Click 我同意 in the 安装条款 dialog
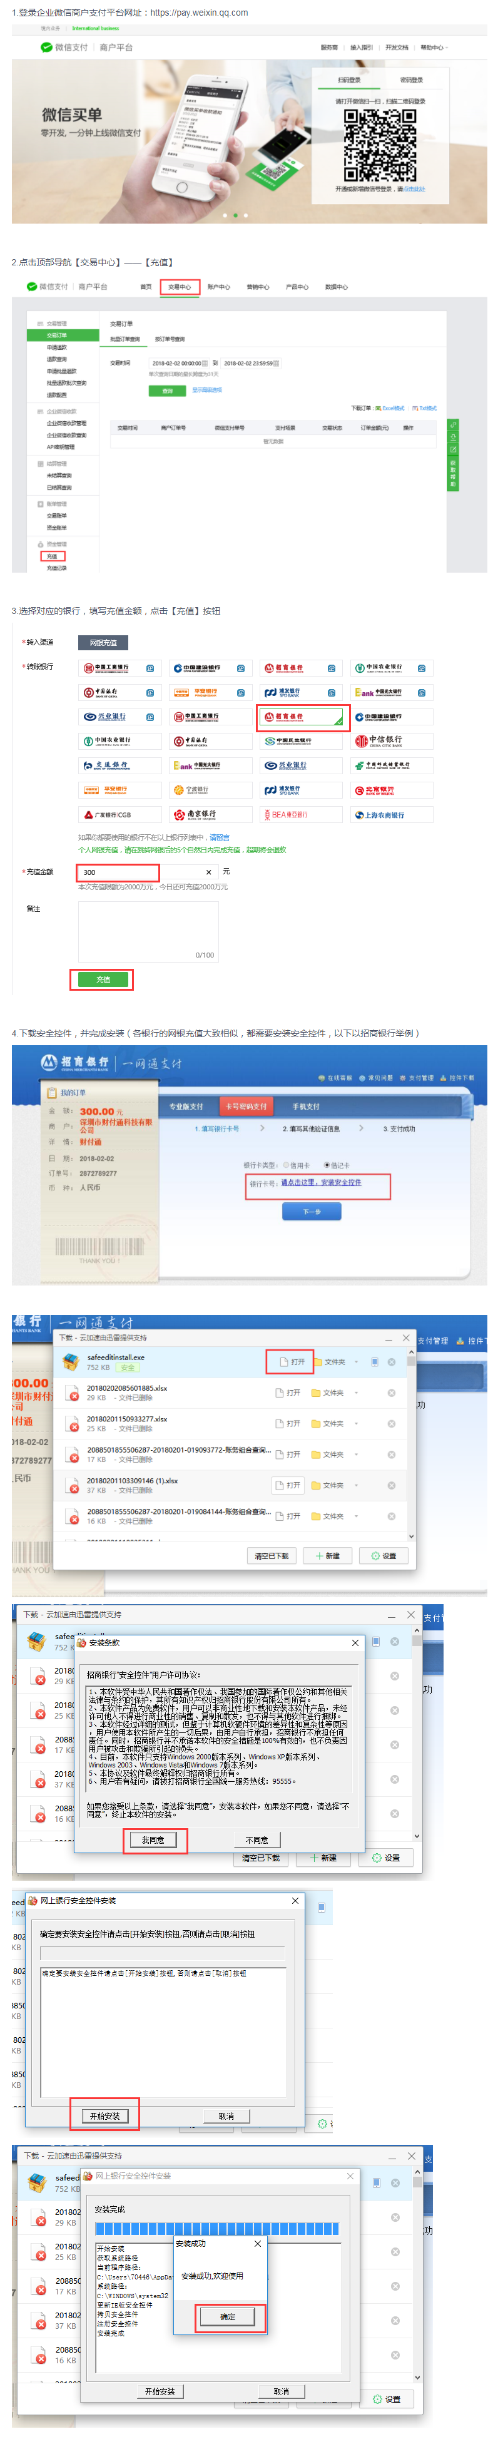 (153, 1839)
